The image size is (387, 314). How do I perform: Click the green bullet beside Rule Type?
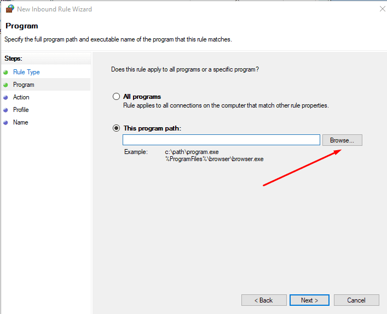click(x=5, y=72)
